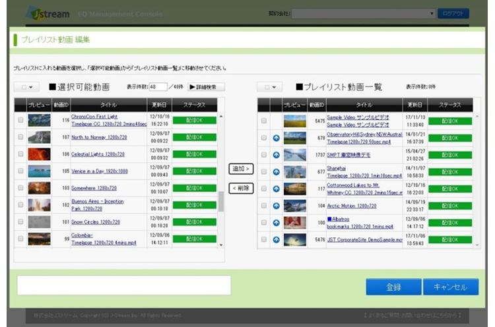
Task: Sort selectable videos by タイトル column header
Action: (109, 105)
